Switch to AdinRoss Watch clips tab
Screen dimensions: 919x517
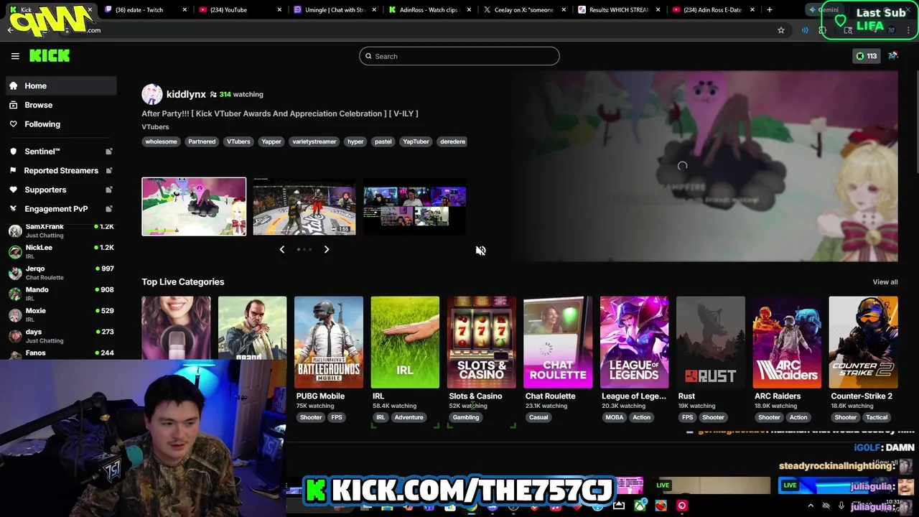coord(429,10)
